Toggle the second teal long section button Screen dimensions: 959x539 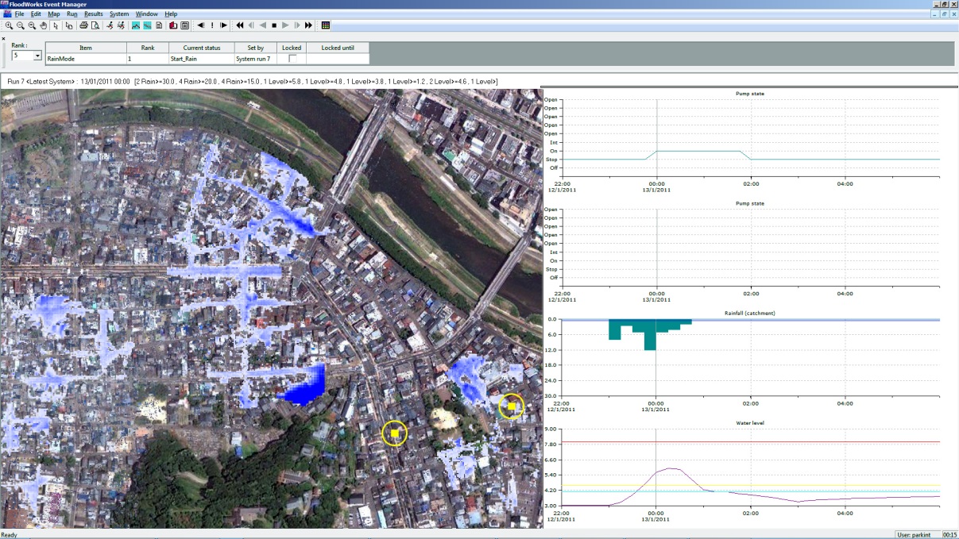point(147,25)
